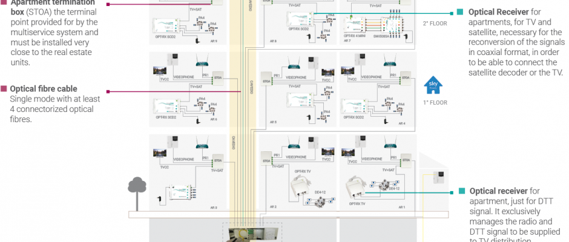Click the TVCC television in apartment 3

[x=159, y=153]
